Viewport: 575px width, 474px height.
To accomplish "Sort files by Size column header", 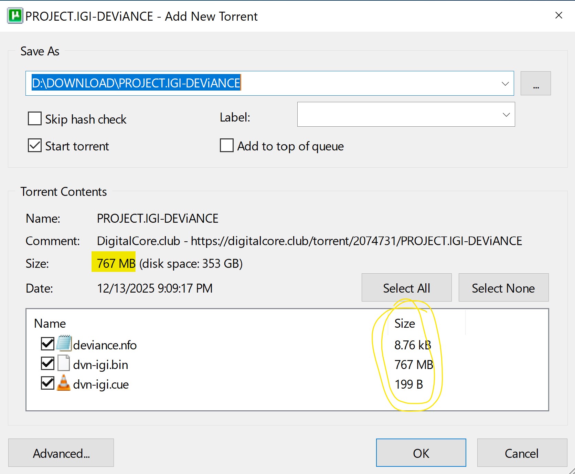I will [404, 324].
